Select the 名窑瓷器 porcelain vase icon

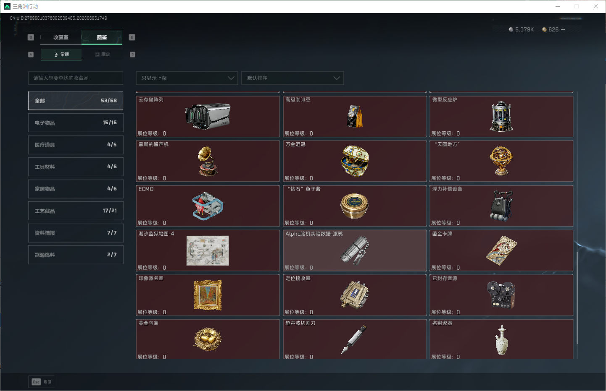pos(501,340)
